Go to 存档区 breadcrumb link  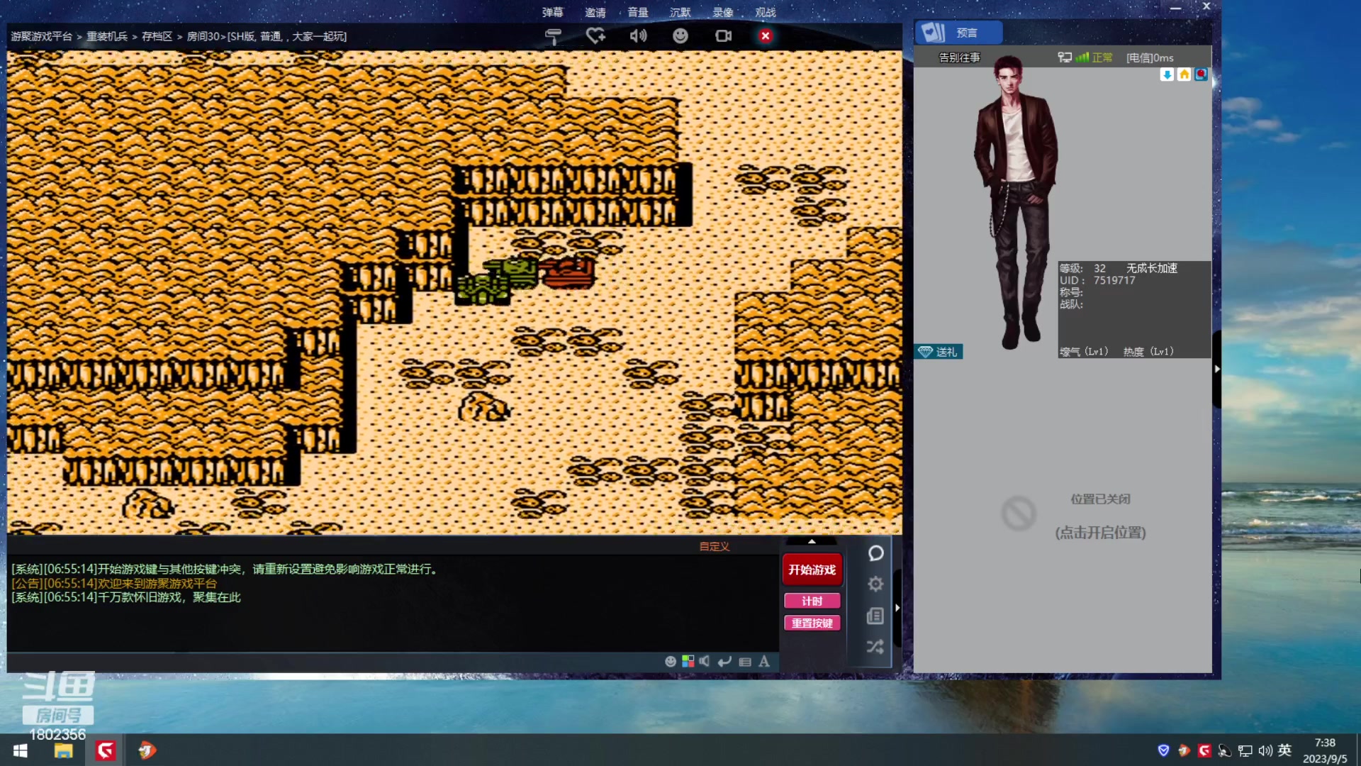[x=157, y=36]
